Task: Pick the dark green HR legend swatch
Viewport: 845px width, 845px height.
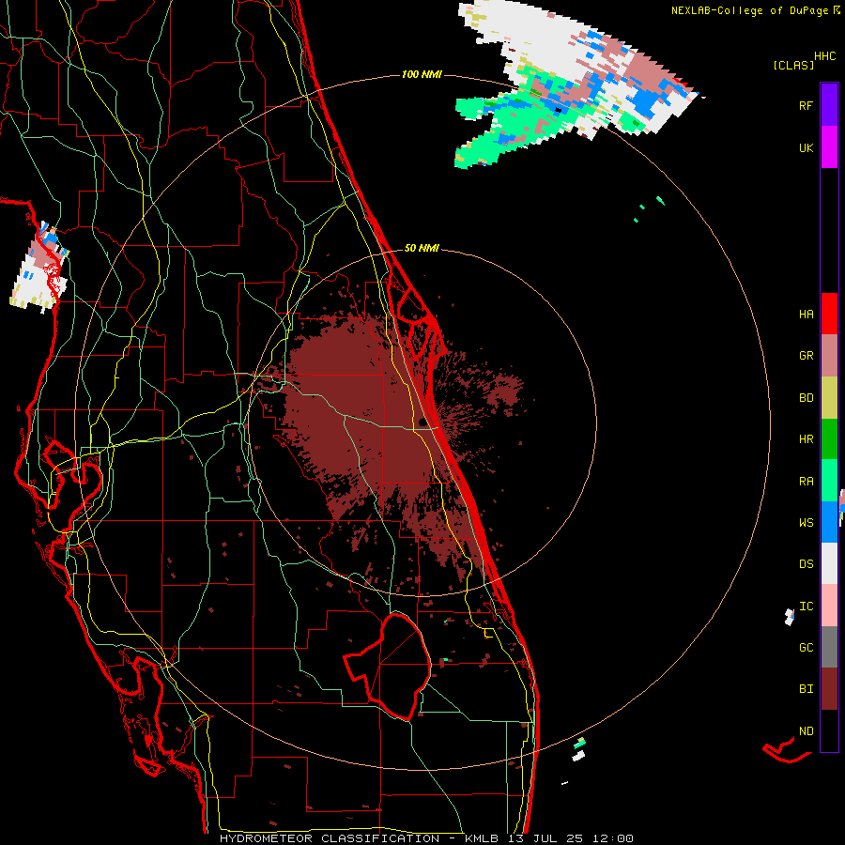Action: click(829, 439)
